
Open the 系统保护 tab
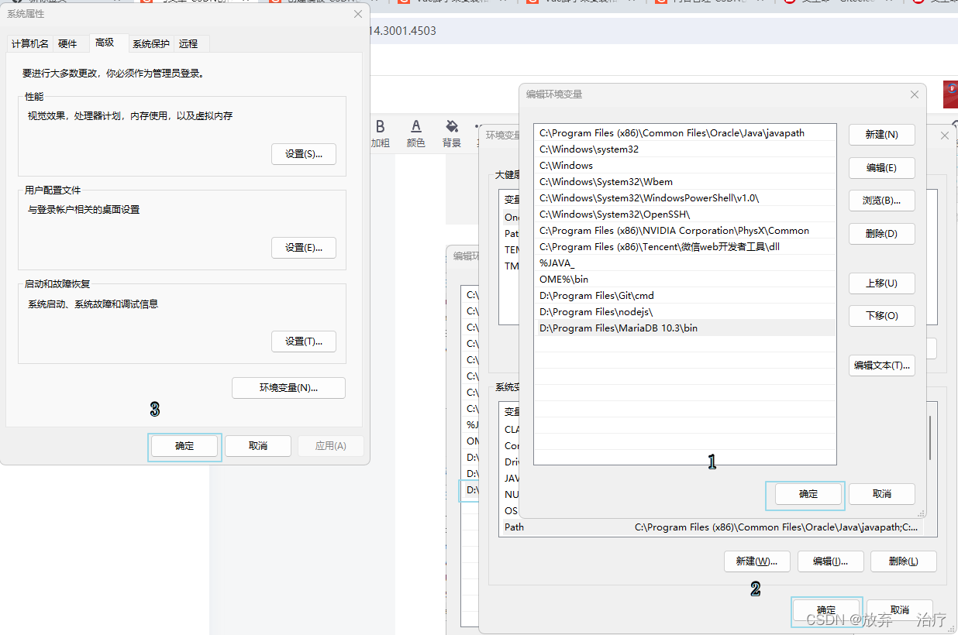click(x=151, y=43)
